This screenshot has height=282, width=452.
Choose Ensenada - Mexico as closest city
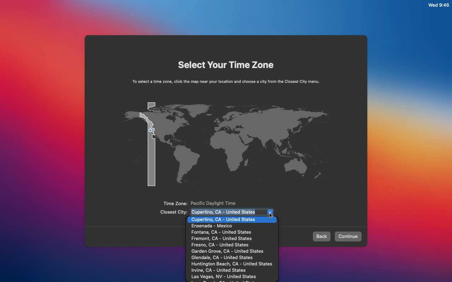212,226
